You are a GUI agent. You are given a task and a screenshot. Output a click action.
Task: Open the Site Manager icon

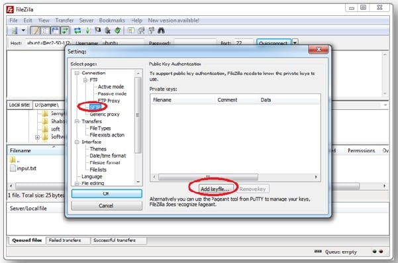14,30
